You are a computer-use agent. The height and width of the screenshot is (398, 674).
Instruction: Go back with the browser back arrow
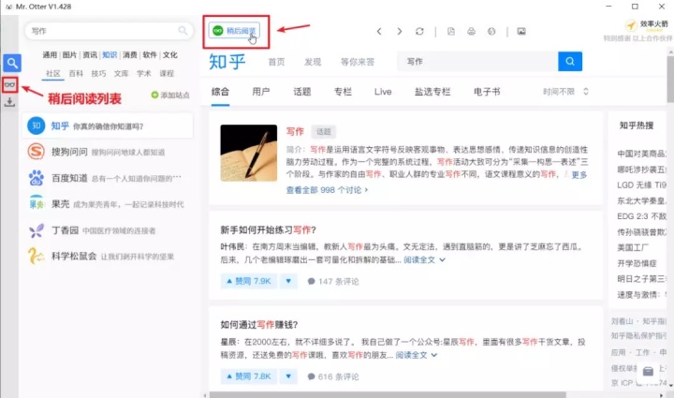[x=379, y=32]
